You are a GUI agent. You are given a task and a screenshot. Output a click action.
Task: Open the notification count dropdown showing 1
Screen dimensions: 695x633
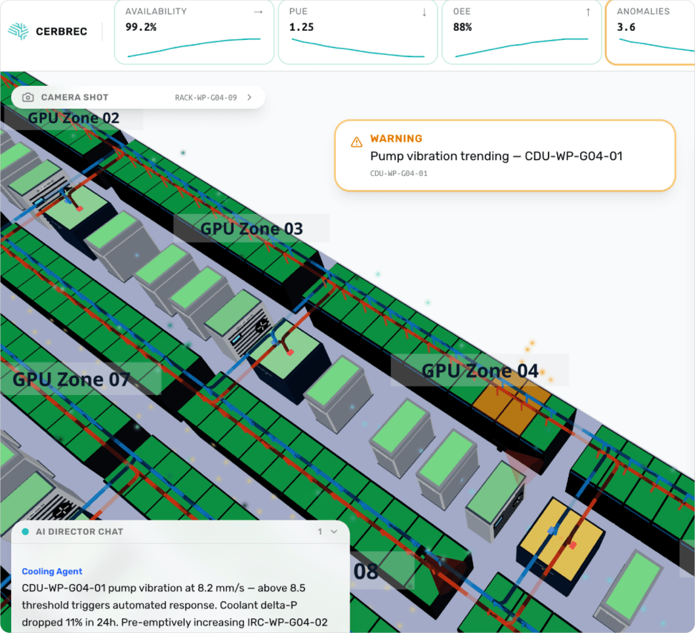point(320,532)
